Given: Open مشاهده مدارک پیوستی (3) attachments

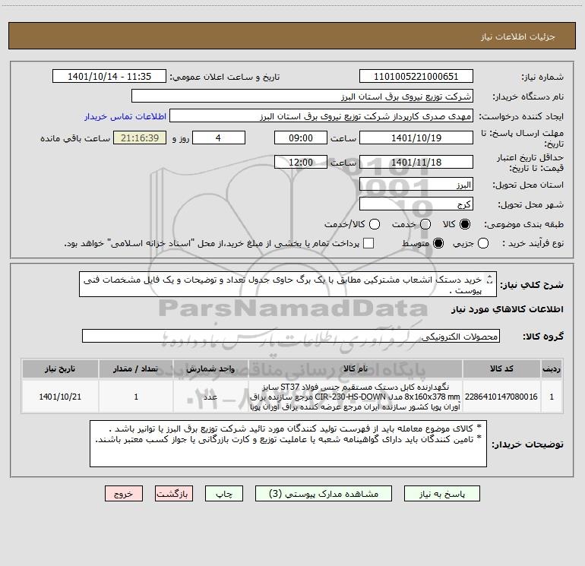Looking at the screenshot, I should pyautogui.click(x=324, y=494).
